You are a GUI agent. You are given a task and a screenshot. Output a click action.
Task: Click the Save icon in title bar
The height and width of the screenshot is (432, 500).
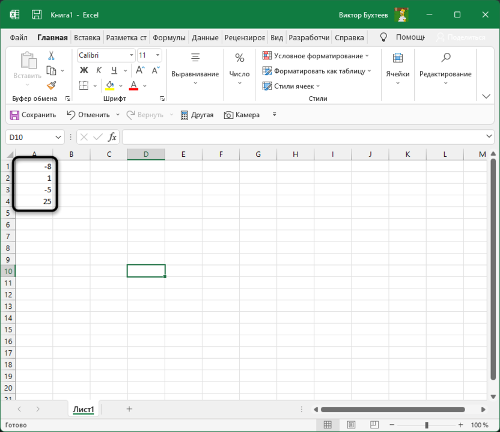tap(37, 14)
